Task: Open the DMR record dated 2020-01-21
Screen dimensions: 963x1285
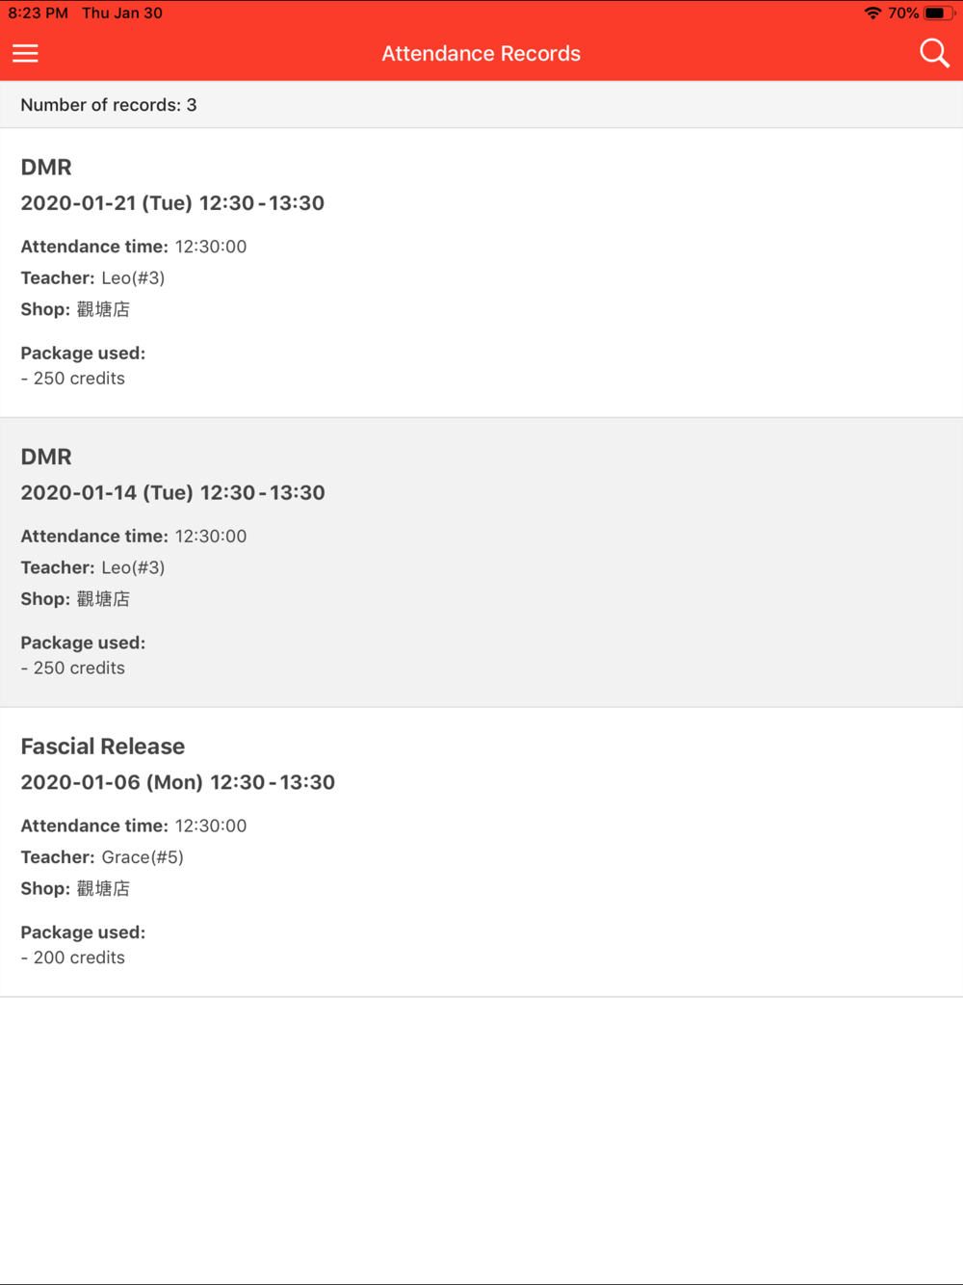Action: coord(481,273)
